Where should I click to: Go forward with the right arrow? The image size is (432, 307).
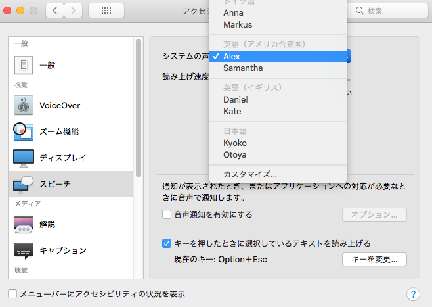coord(73,11)
